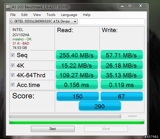Image resolution: width=160 pixels, height=139 pixels.
Task: Click the empty text field beside drive selector
Action: (112, 22)
